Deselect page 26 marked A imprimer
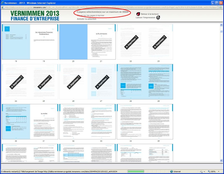 [73, 82]
